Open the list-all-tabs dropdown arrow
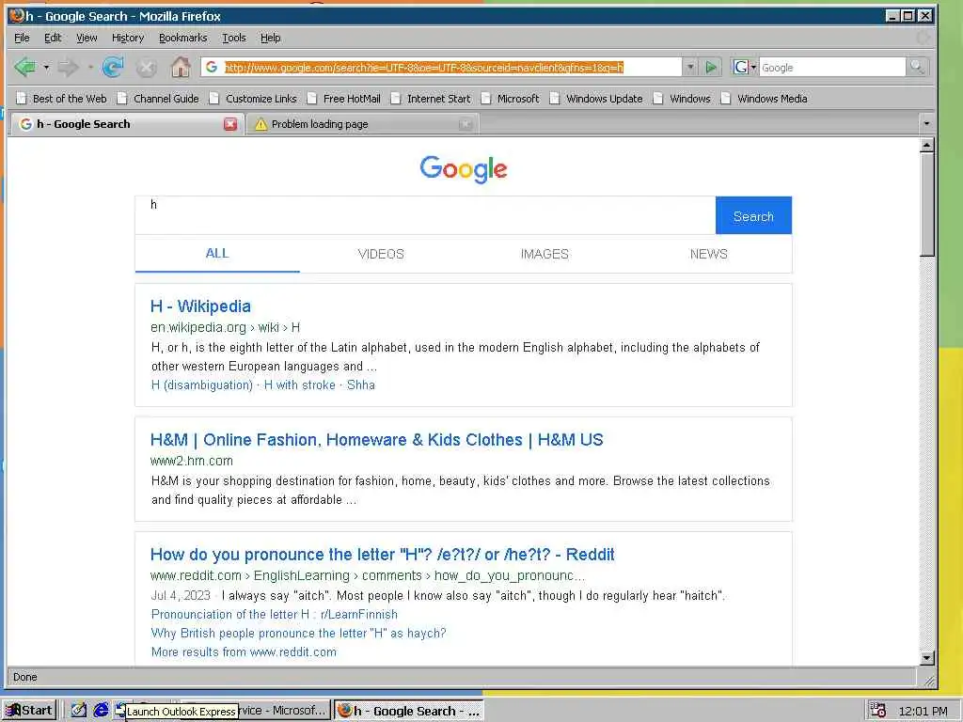The image size is (963, 722). pyautogui.click(x=926, y=123)
